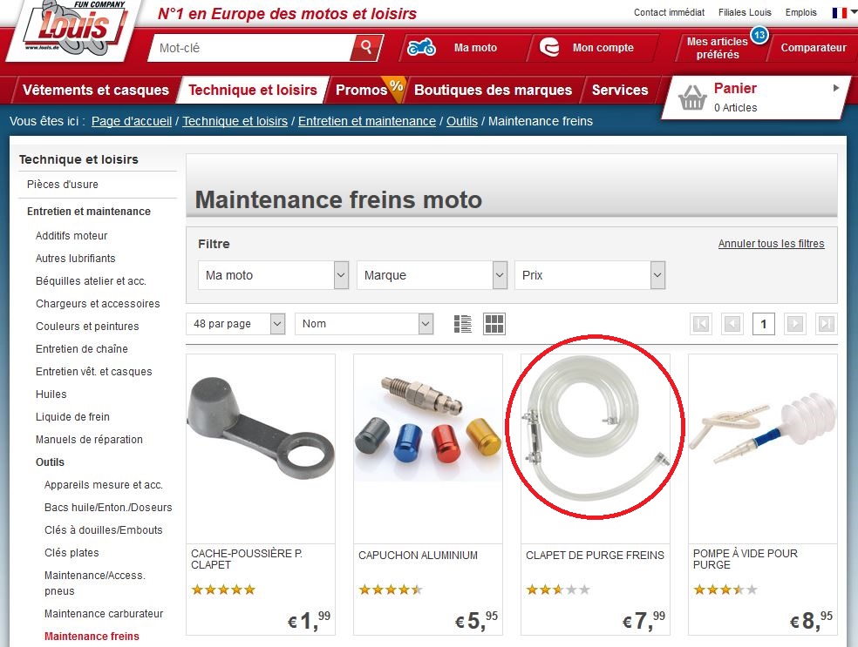858x647 pixels.
Task: Go to the last page arrow icon
Action: 827,324
